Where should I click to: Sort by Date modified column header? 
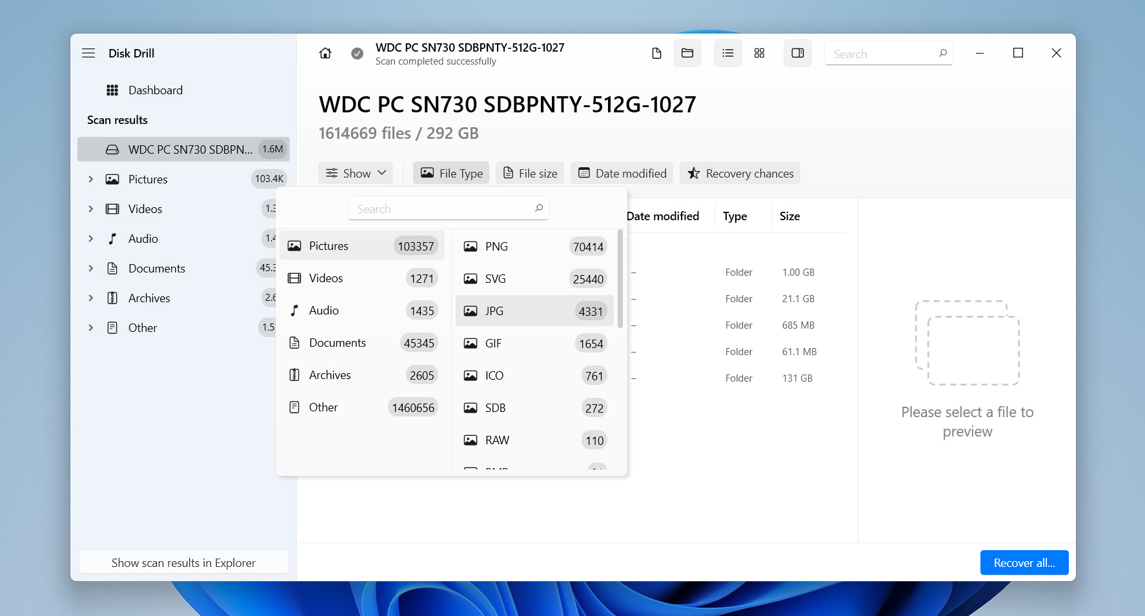663,216
